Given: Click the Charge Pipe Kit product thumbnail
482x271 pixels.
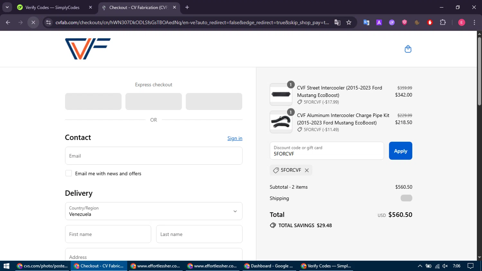Looking at the screenshot, I should pos(281,122).
